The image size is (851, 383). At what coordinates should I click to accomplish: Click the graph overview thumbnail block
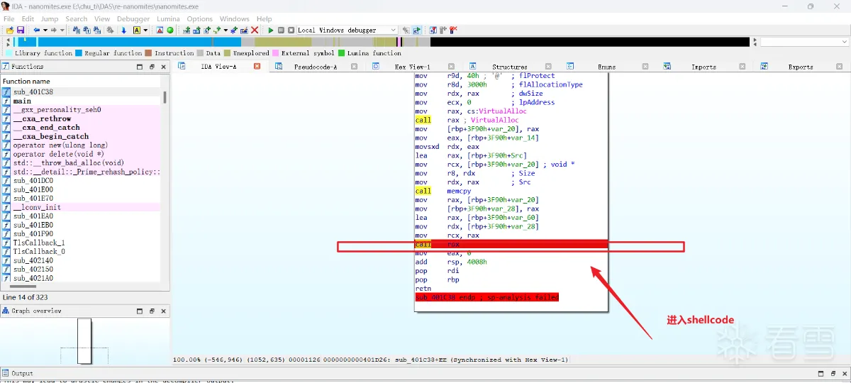pyautogui.click(x=84, y=340)
